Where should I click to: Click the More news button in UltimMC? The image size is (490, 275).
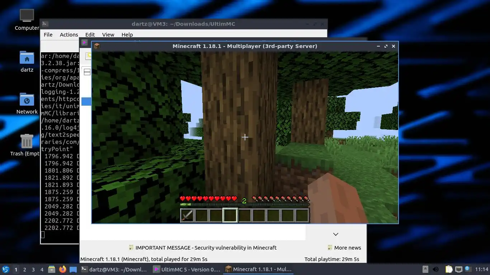pyautogui.click(x=344, y=247)
